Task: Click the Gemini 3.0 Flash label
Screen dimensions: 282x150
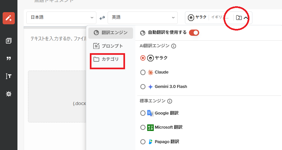Action: click(171, 87)
